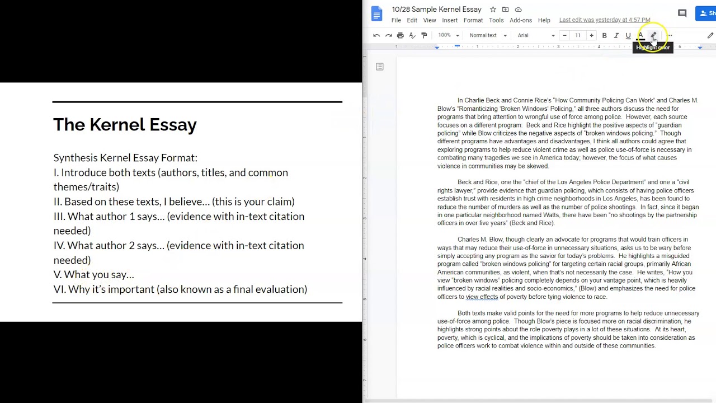The height and width of the screenshot is (403, 716).
Task: Increase font size with plus button
Action: pos(591,35)
